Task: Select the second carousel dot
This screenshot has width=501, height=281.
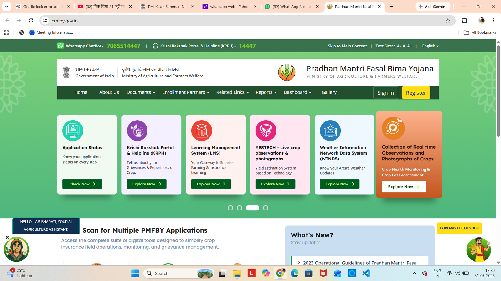Action: pyautogui.click(x=240, y=208)
